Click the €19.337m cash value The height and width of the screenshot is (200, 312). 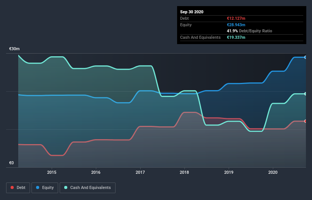tap(236, 37)
